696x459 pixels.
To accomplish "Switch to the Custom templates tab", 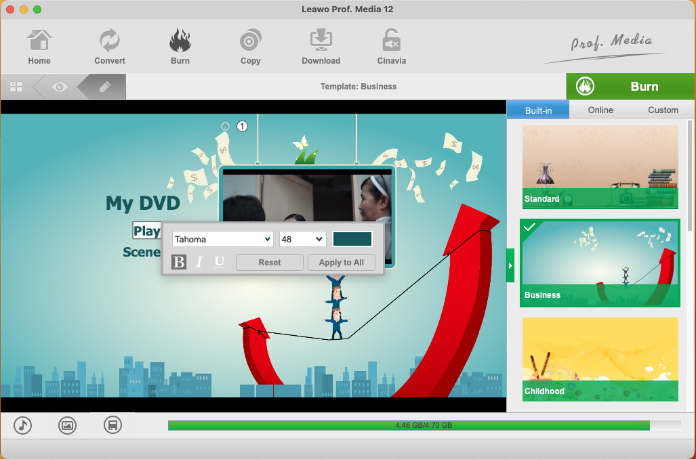I will point(663,110).
